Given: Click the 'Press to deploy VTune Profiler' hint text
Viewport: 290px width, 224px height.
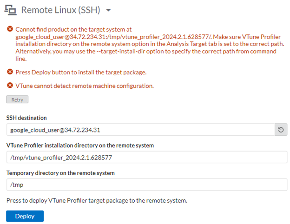Looking at the screenshot, I should pos(96,201).
